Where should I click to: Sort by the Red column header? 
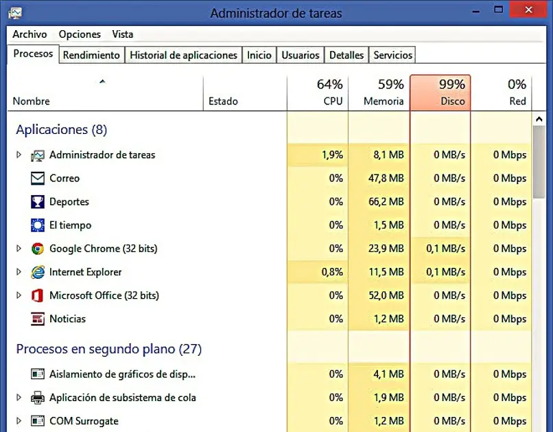501,93
